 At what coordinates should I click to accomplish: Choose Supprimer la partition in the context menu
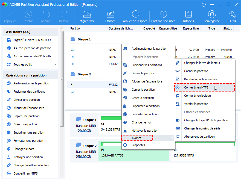tap(148, 106)
